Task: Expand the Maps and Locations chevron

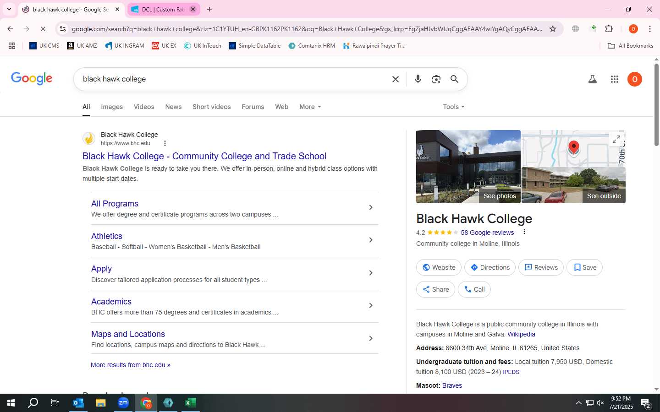Action: 371,338
